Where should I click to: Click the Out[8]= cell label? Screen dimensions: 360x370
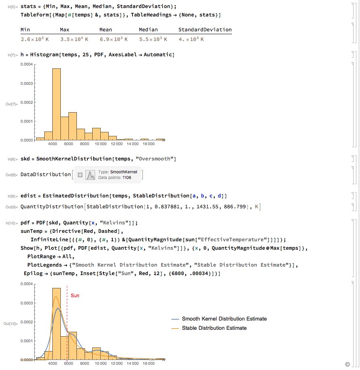click(x=12, y=175)
